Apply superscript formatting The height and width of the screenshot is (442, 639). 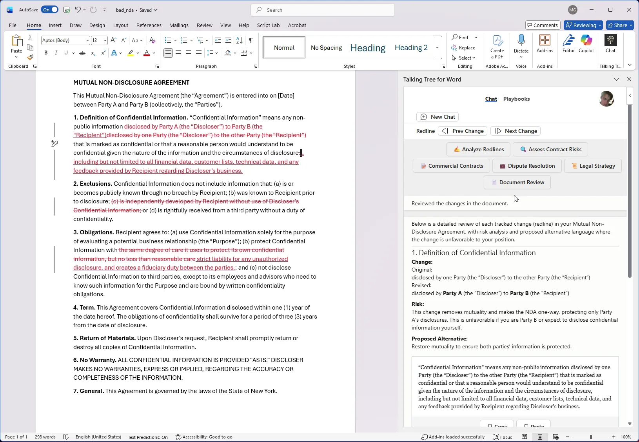coord(103,53)
